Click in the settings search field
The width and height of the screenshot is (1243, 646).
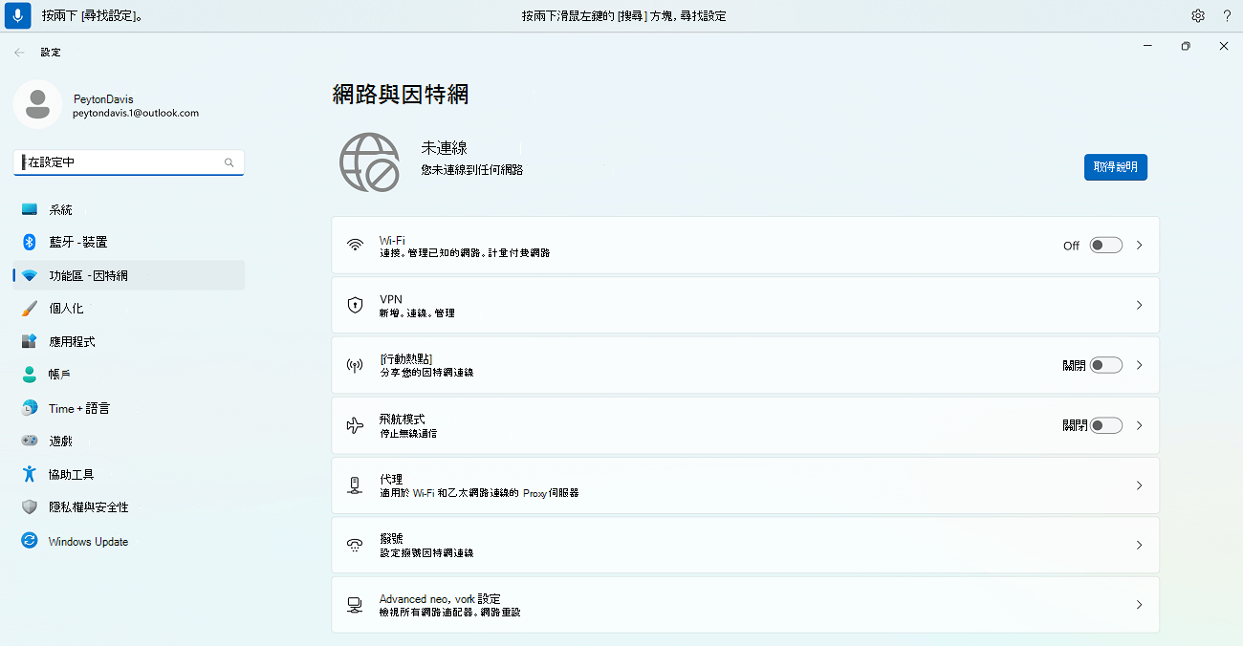click(129, 162)
